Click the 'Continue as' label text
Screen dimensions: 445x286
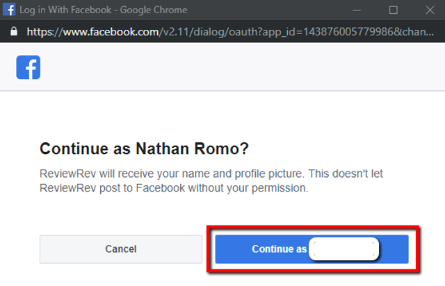coord(280,249)
